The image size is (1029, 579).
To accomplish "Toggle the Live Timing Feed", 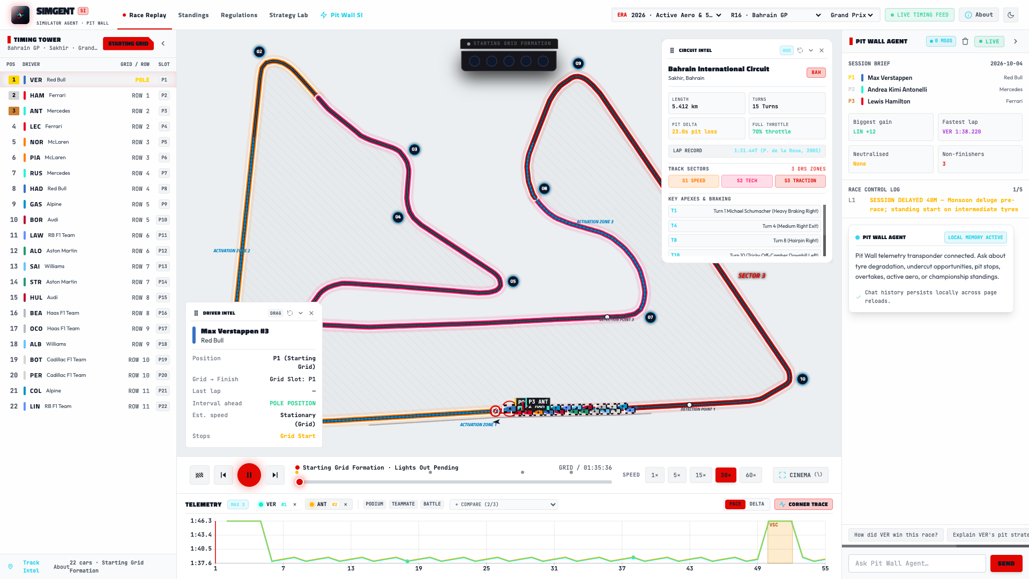I will [919, 15].
